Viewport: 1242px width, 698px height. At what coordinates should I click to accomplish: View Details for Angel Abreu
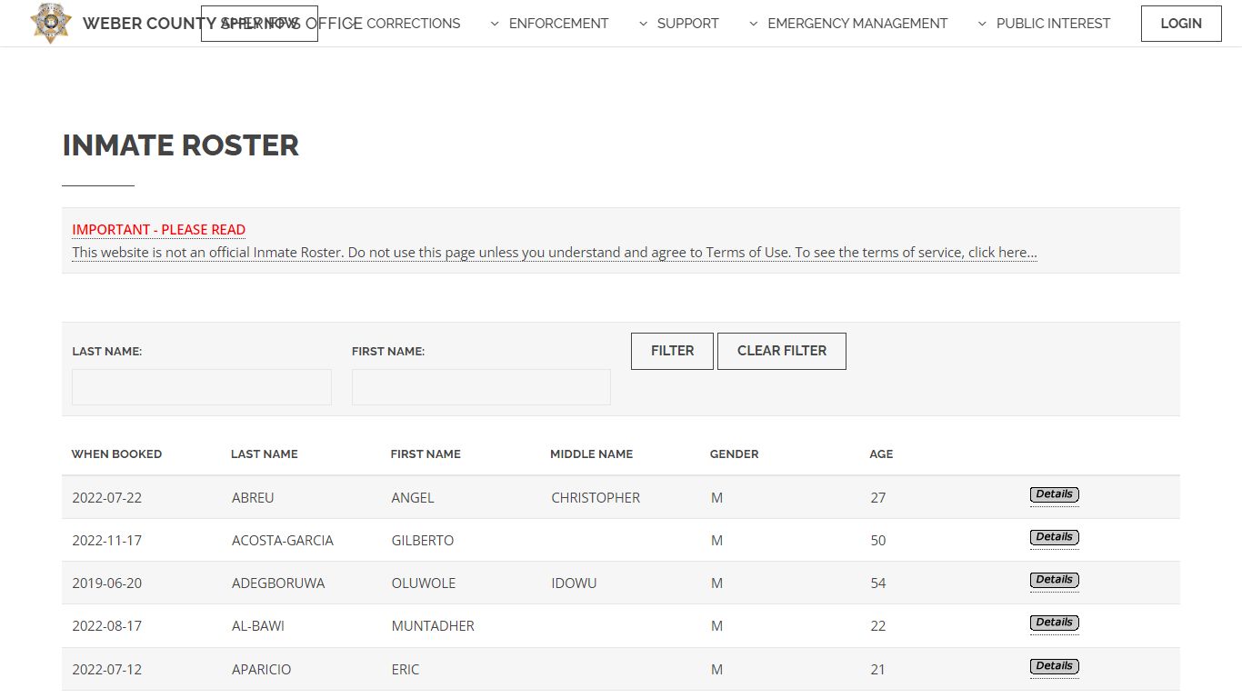tap(1055, 494)
